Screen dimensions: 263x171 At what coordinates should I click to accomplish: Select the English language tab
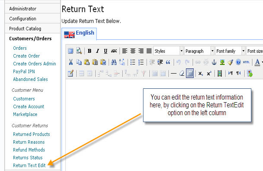pos(79,34)
